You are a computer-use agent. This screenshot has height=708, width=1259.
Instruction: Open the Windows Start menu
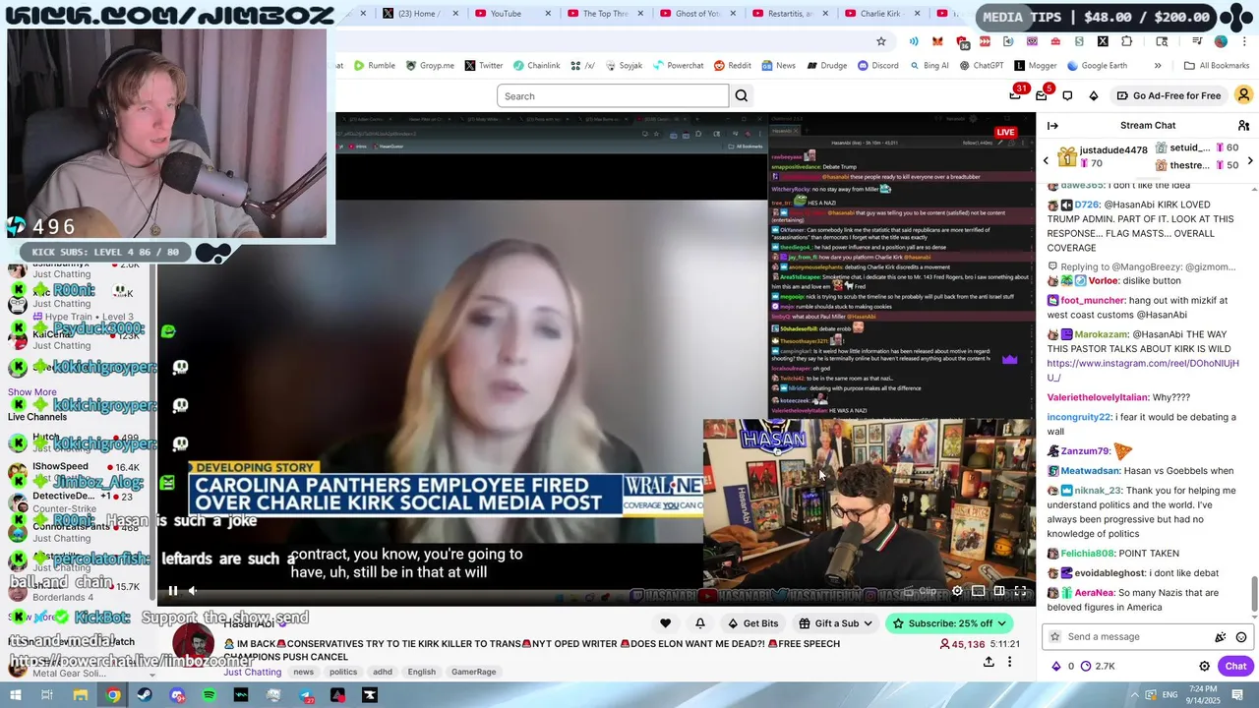tap(15, 695)
